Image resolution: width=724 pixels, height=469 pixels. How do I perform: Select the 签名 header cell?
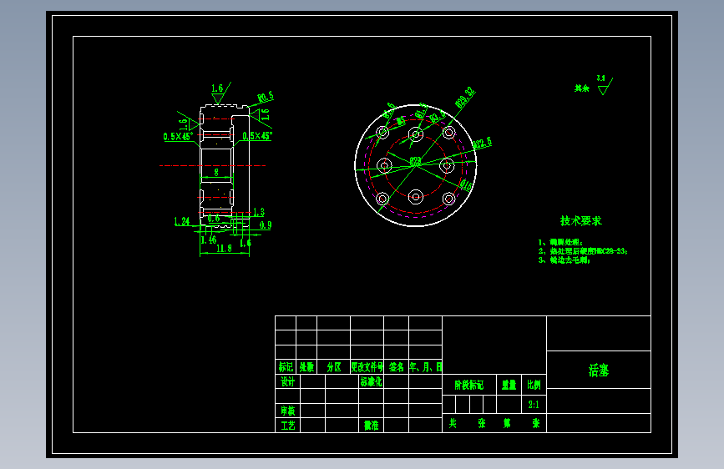coord(396,367)
